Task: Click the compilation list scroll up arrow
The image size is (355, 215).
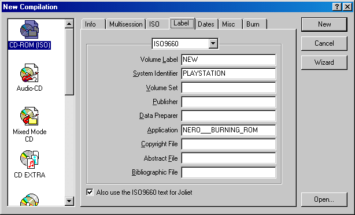Action: [x=69, y=24]
